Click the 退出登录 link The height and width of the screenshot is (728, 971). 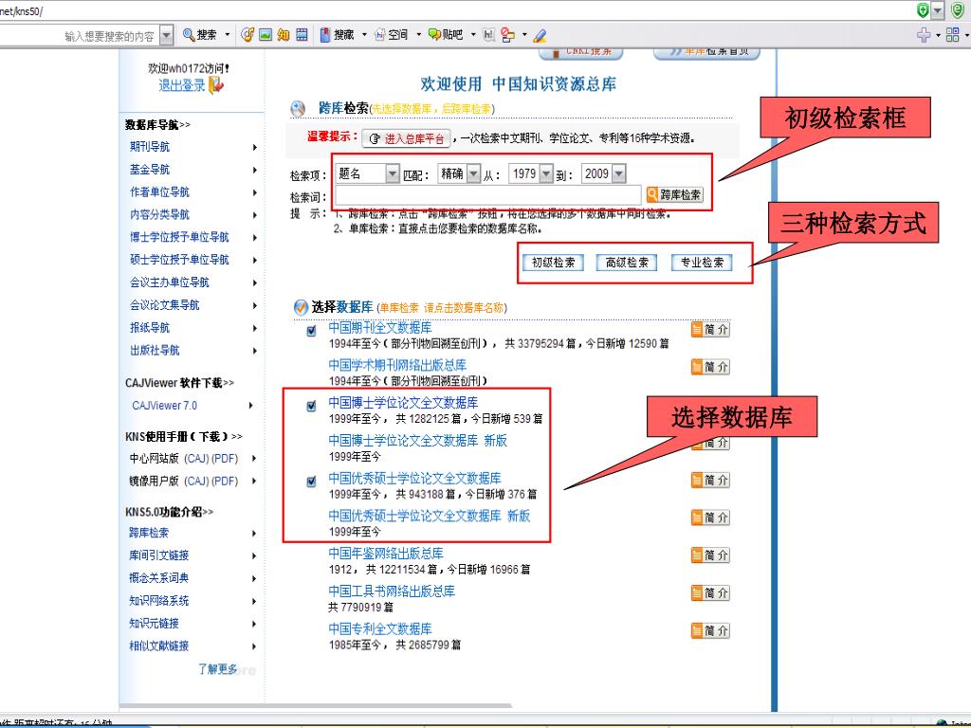pyautogui.click(x=181, y=85)
